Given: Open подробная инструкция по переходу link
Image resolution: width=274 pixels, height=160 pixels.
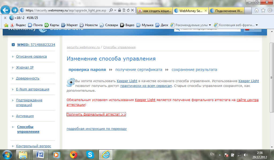Looking at the screenshot, I should [x=97, y=129].
